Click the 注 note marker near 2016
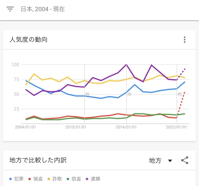Viewport: 199px width, 186px height. pos(129,94)
